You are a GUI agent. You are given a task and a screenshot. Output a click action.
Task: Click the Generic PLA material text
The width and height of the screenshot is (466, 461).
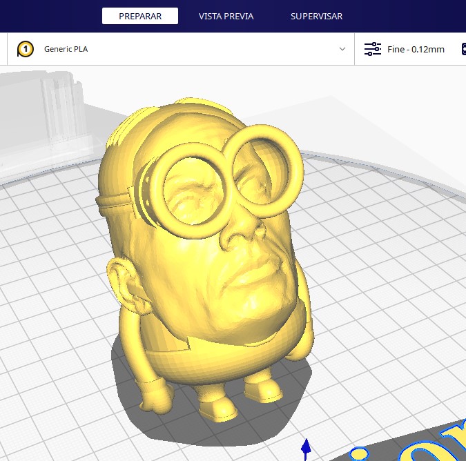point(66,49)
